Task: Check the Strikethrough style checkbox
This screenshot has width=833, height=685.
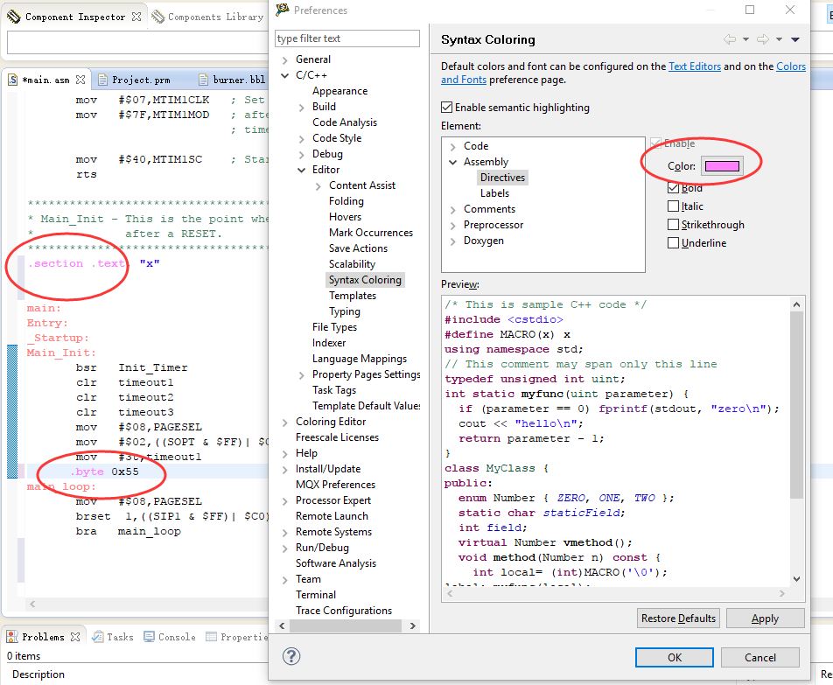Action: click(x=673, y=225)
